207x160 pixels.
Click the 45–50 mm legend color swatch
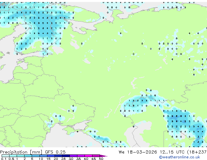click(x=96, y=156)
